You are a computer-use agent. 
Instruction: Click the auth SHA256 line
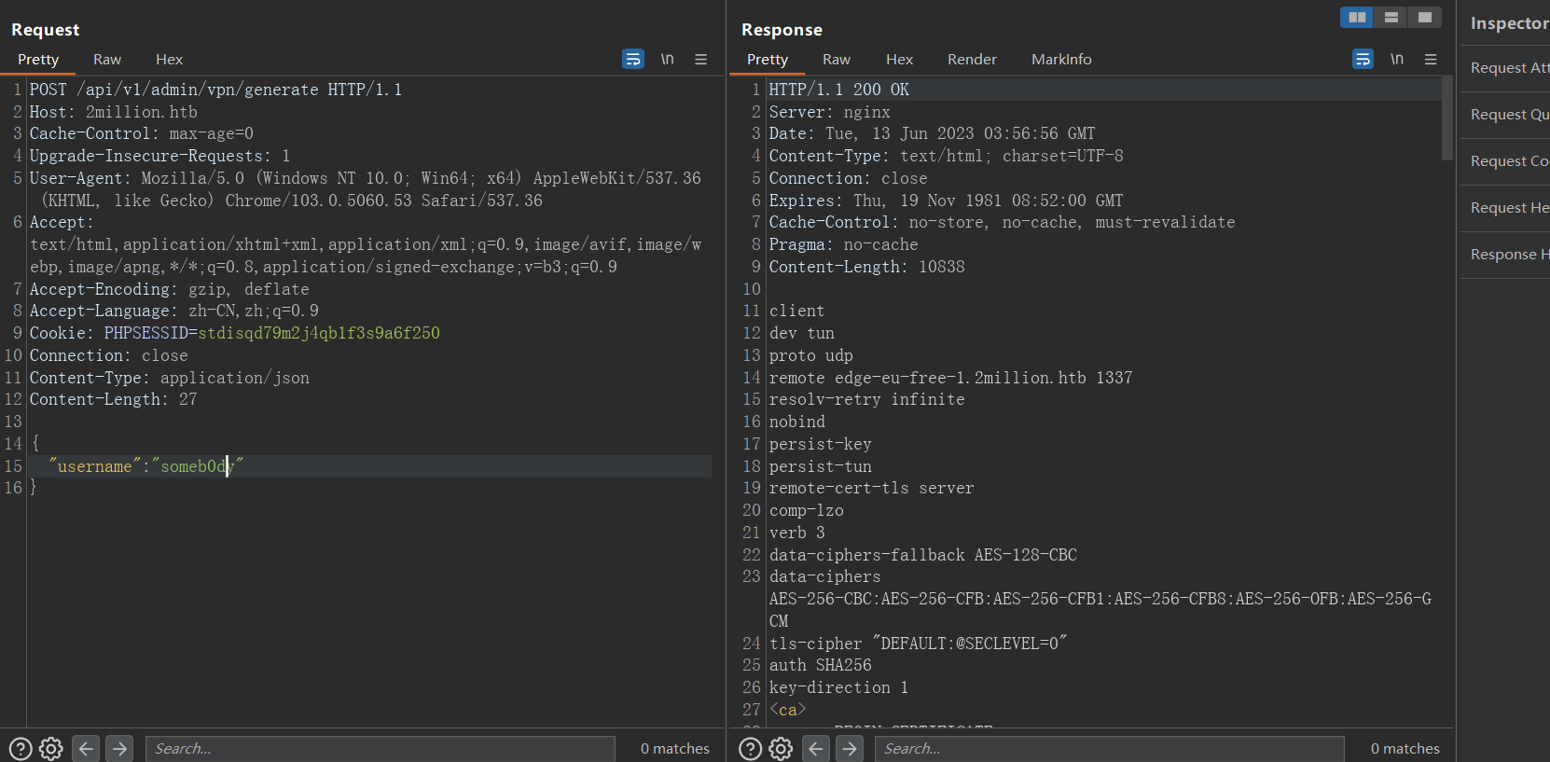point(820,665)
